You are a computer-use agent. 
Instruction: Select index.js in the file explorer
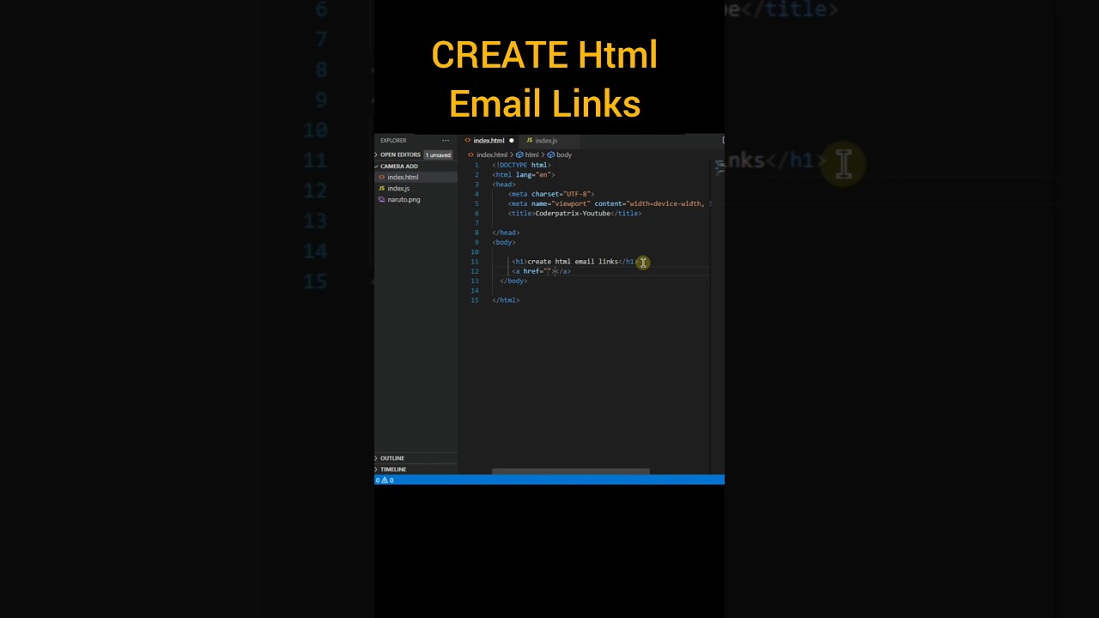416,188
